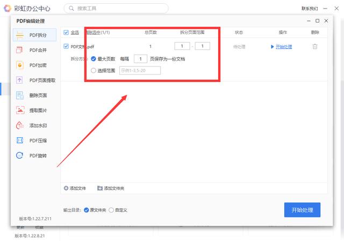Image resolution: width=344 pixels, height=241 pixels.
Task: Click the 待处理 status text
Action: point(239,47)
